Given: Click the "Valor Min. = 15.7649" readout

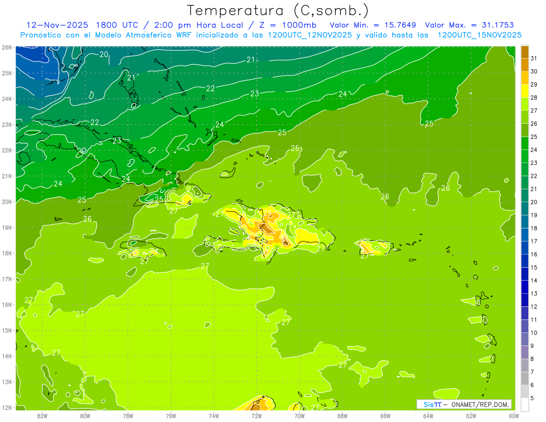Looking at the screenshot, I should click(373, 25).
